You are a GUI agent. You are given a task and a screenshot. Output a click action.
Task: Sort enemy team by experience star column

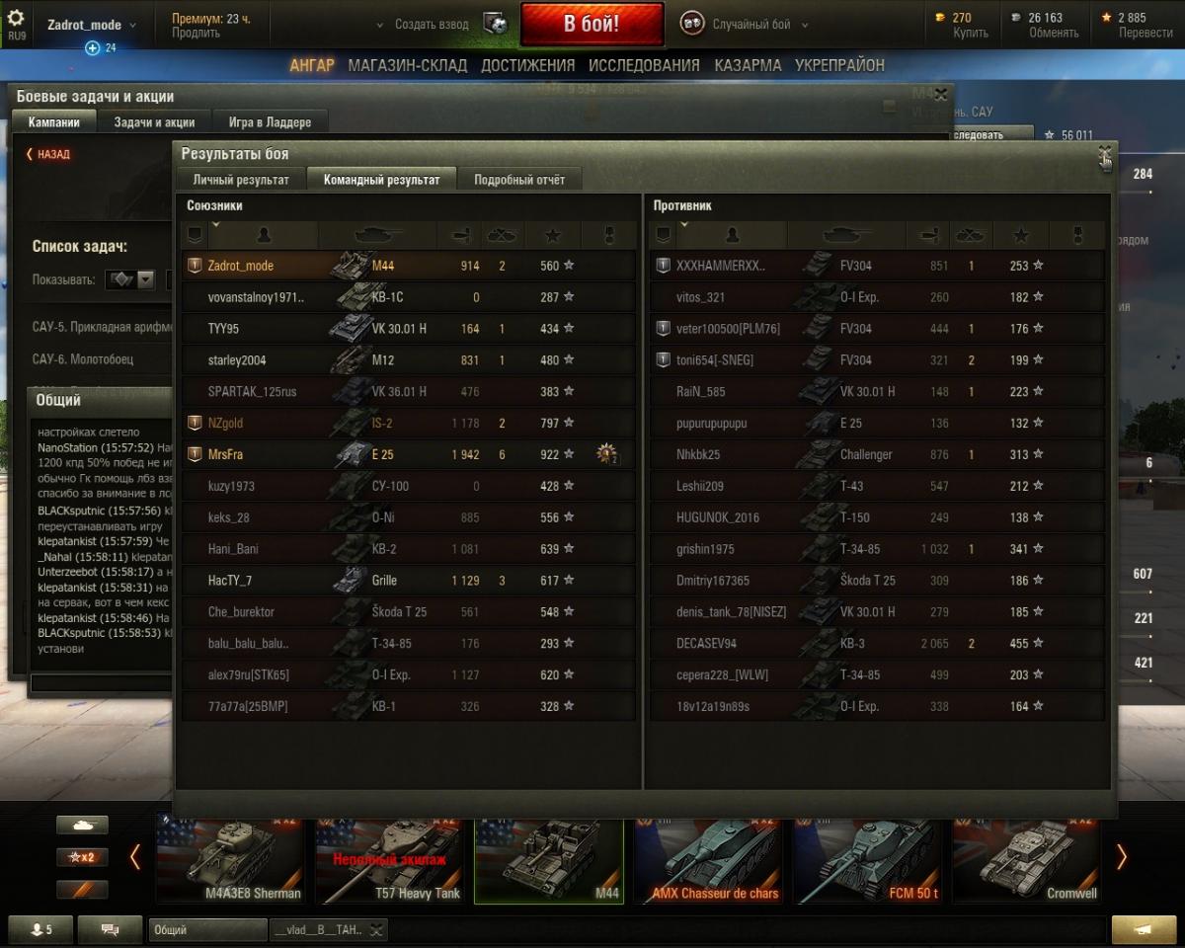(1022, 234)
